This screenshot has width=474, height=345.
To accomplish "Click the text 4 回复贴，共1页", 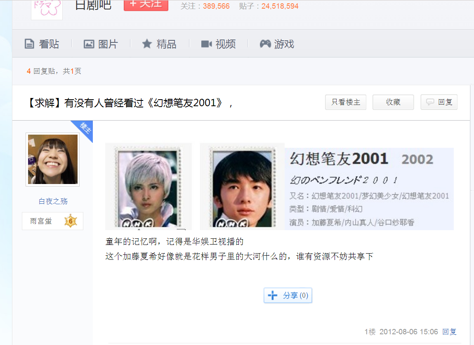I will (x=54, y=71).
